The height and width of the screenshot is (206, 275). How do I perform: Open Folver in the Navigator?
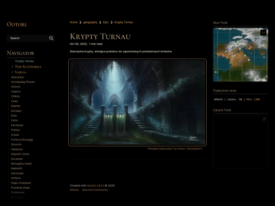(x=15, y=135)
